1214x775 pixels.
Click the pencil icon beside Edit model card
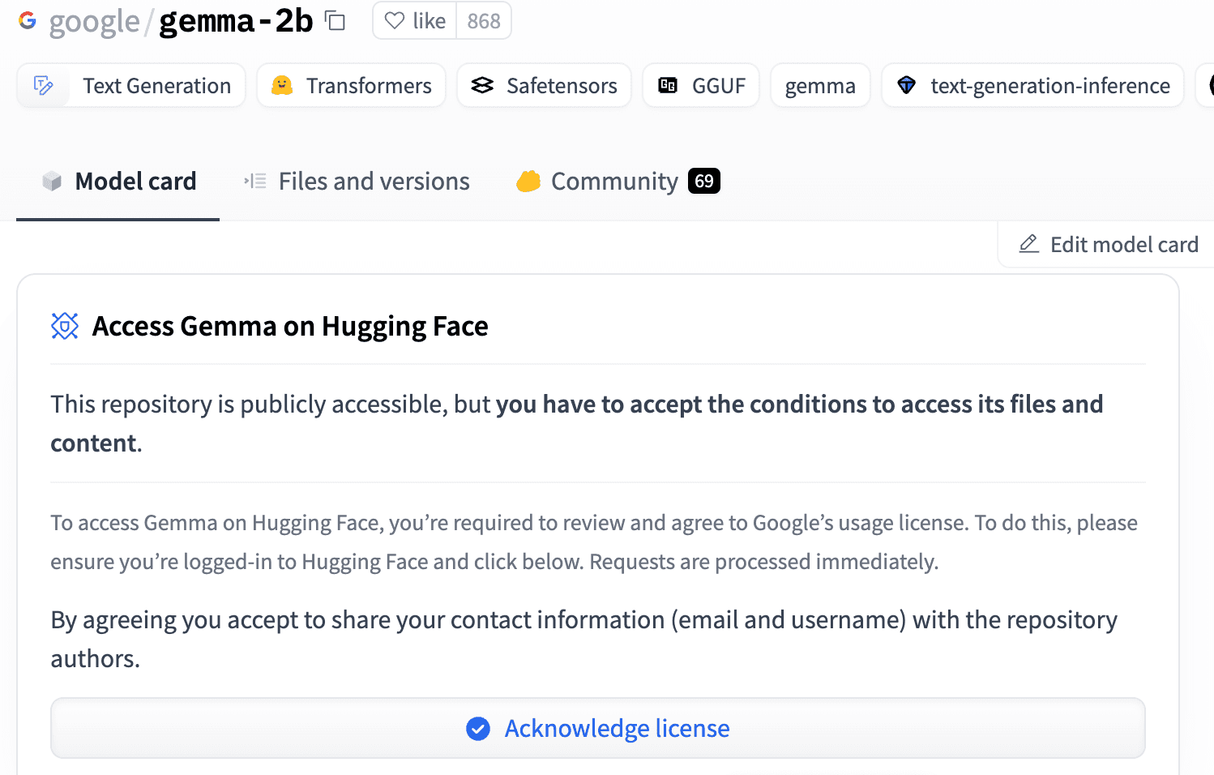tap(1029, 243)
